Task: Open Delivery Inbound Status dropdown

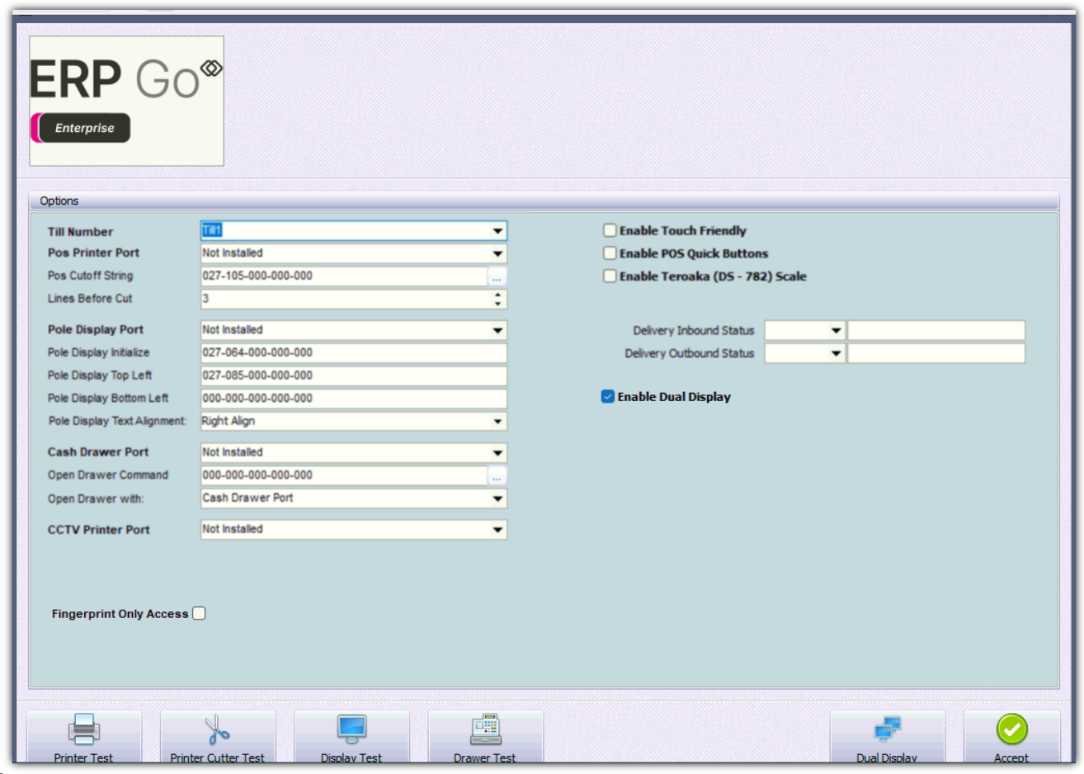Action: [x=836, y=331]
